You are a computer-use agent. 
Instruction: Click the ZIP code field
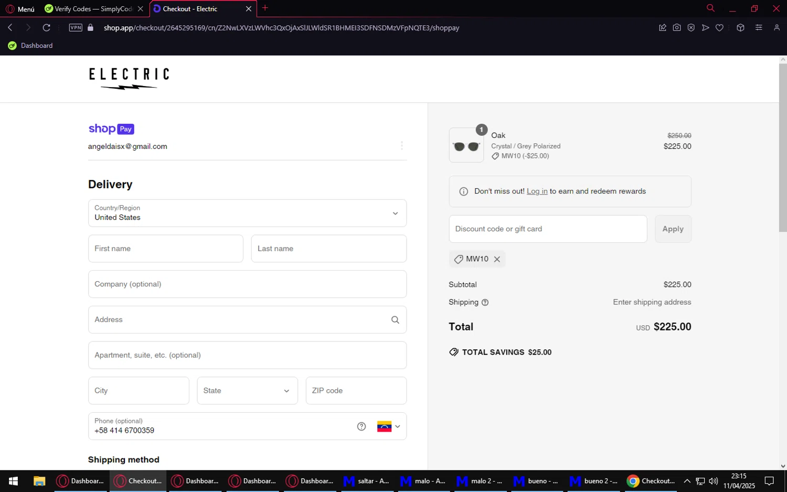coord(356,391)
